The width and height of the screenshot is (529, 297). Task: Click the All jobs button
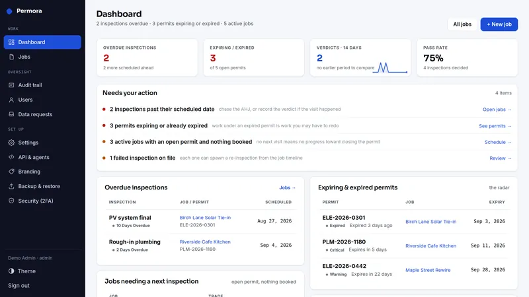click(462, 24)
